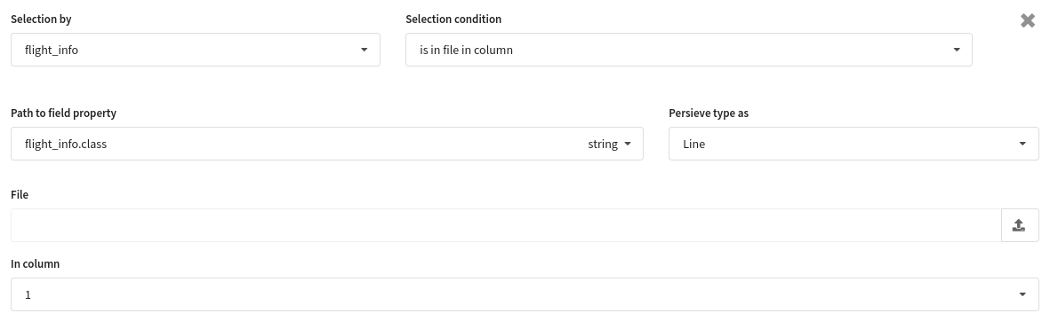Click the 'Path to field property' label
Screen dimensions: 1050x321
64,113
